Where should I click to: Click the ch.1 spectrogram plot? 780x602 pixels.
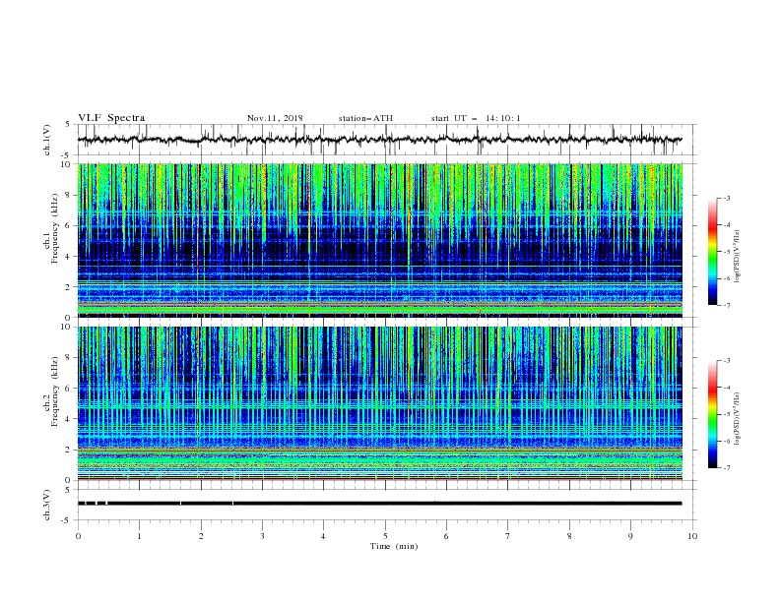pos(379,240)
